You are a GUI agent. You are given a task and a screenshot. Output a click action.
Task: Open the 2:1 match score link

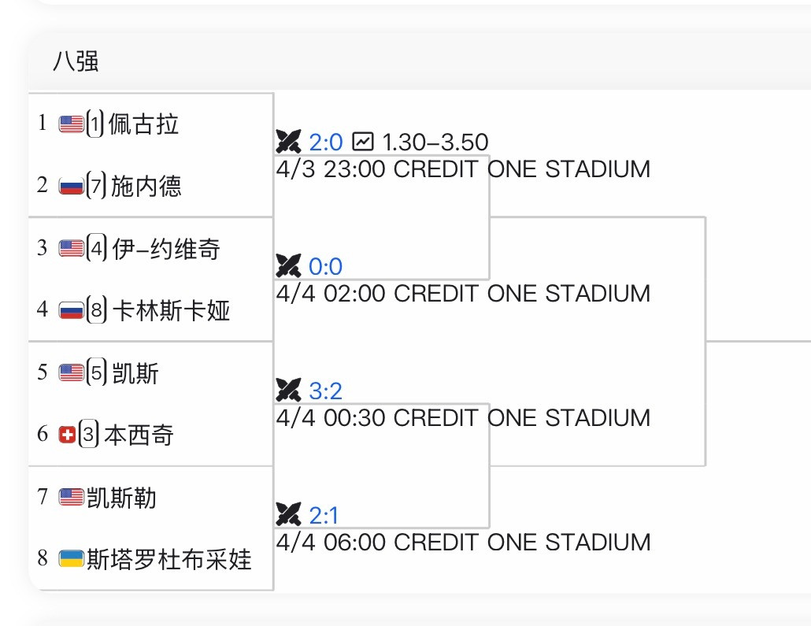tap(324, 516)
